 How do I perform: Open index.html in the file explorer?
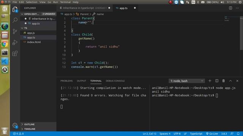[38, 42]
